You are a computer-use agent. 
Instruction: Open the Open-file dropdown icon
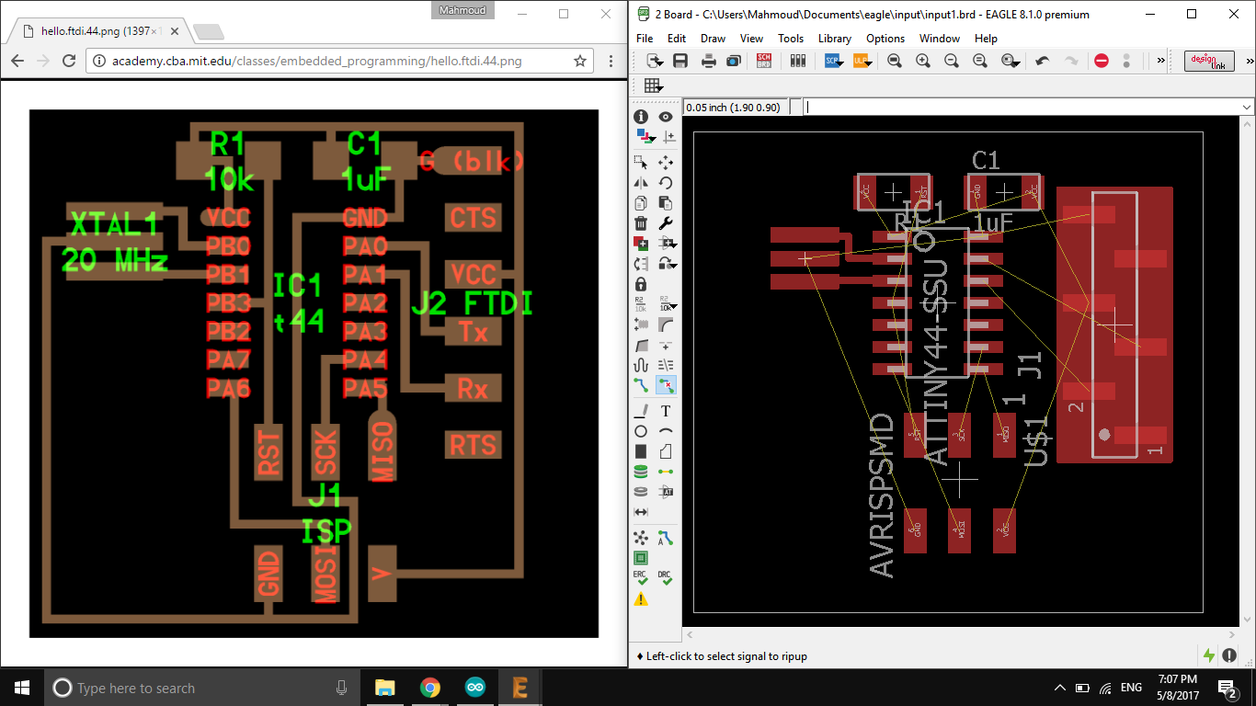[655, 61]
